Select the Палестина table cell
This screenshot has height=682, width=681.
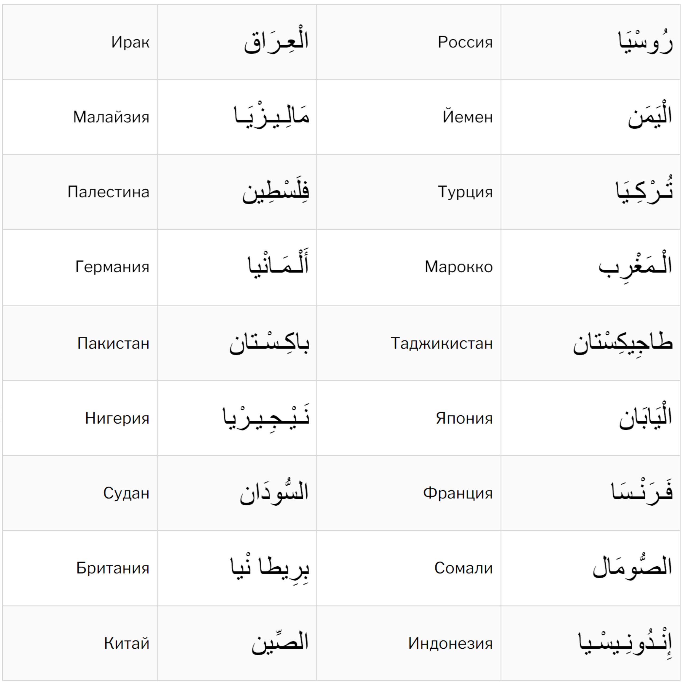(108, 192)
